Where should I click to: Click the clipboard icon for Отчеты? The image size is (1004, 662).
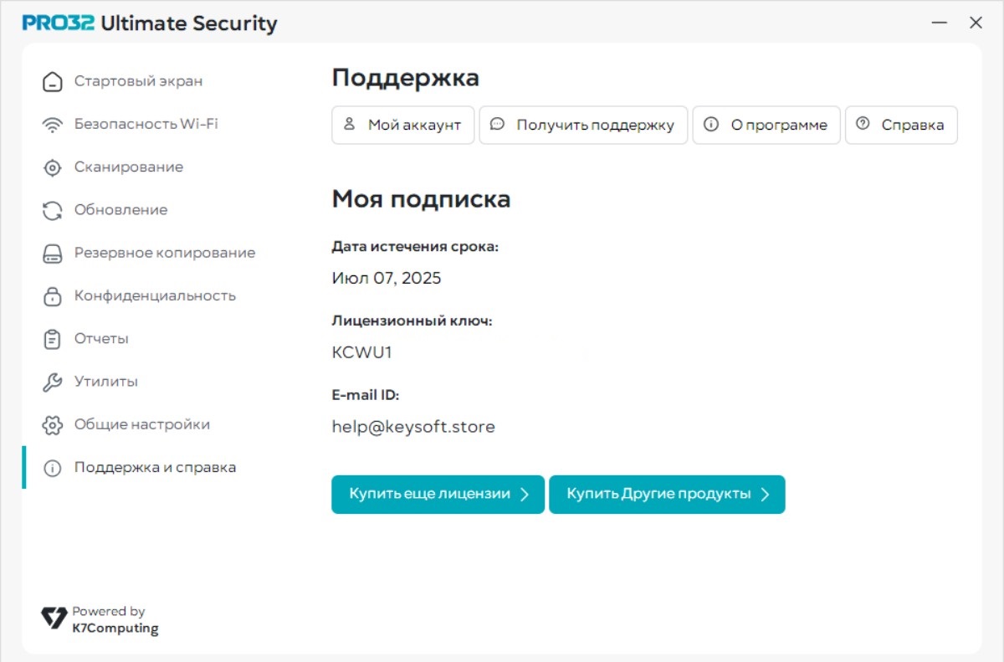[x=52, y=339]
